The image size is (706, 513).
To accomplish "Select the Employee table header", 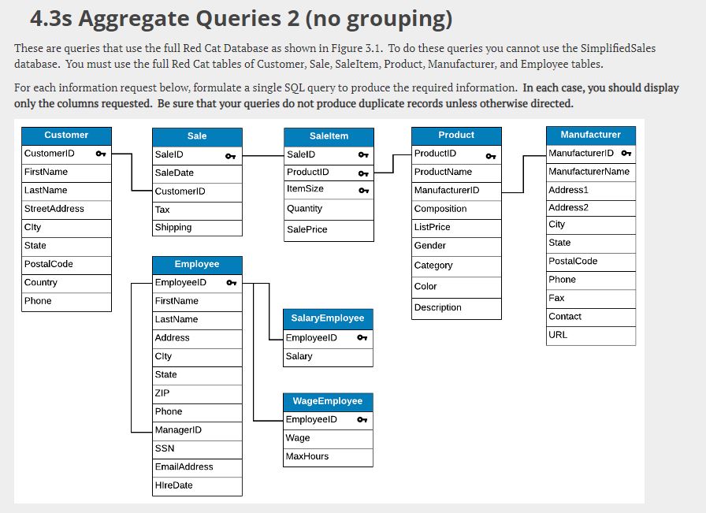I will [197, 264].
